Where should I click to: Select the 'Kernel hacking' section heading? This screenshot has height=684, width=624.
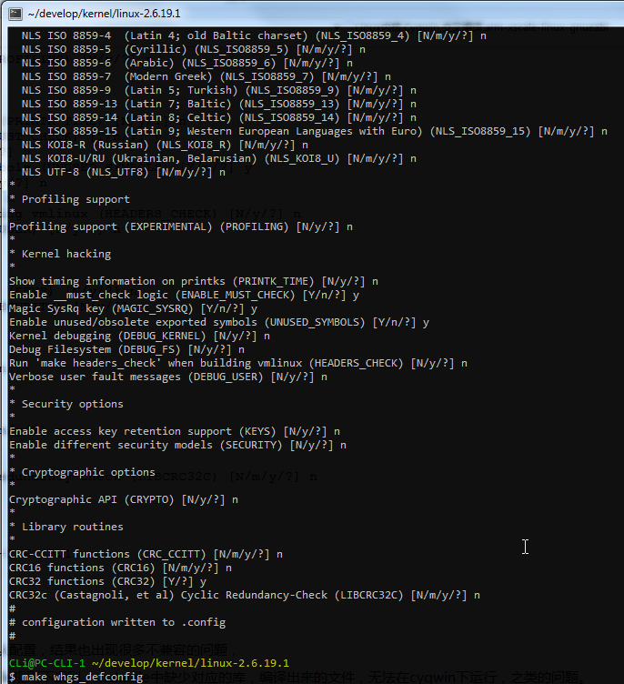coord(66,254)
